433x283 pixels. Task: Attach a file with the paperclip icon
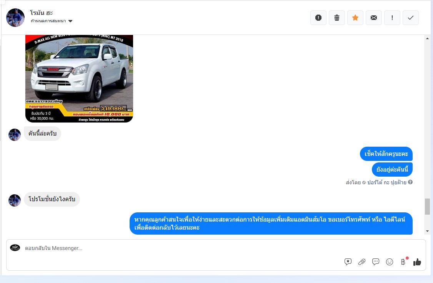(x=362, y=262)
